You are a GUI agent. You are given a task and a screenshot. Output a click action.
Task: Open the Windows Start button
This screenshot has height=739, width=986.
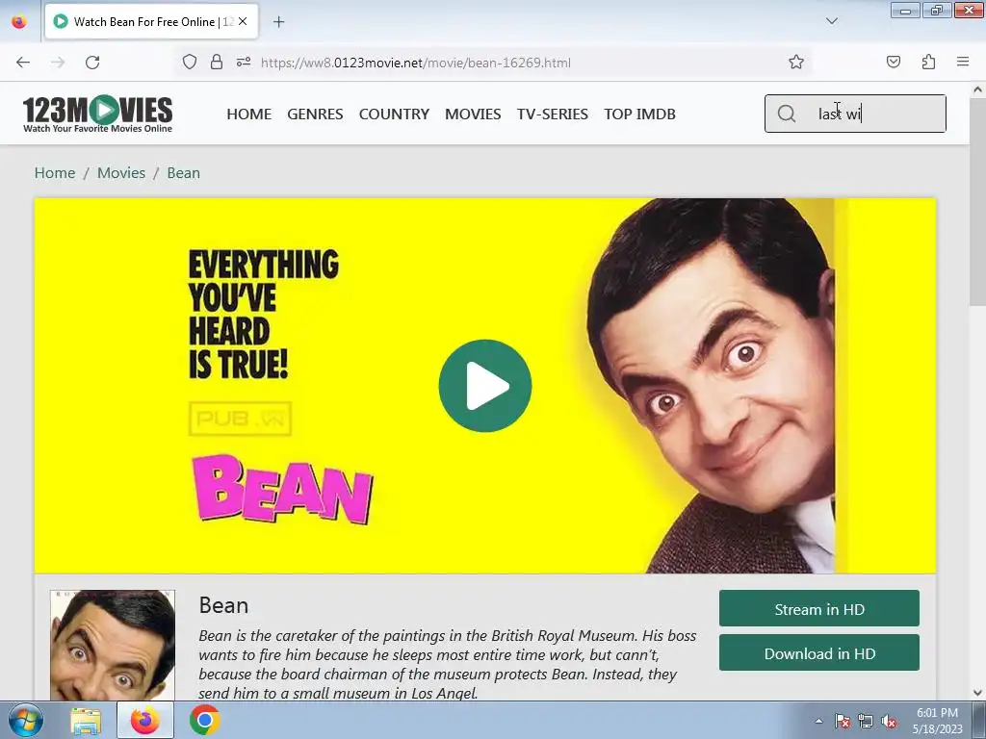pyautogui.click(x=24, y=720)
